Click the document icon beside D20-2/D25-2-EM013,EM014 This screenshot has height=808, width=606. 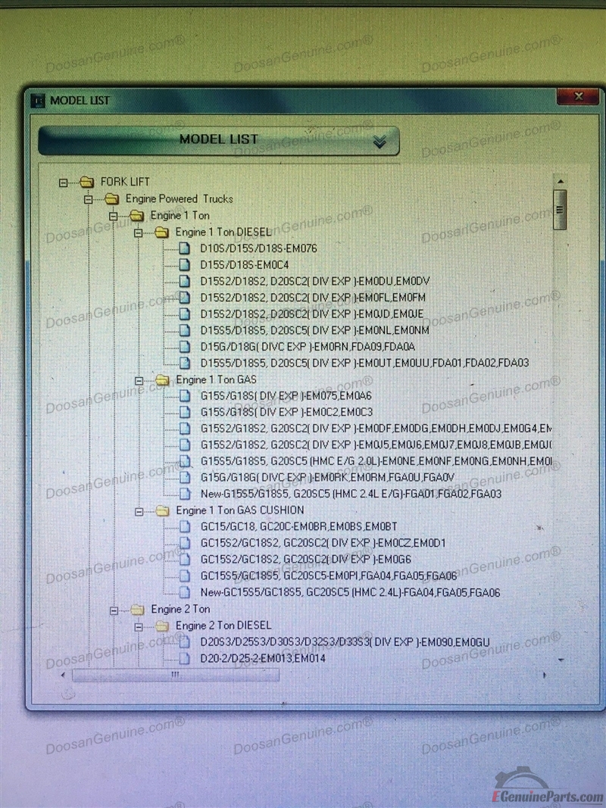[184, 658]
